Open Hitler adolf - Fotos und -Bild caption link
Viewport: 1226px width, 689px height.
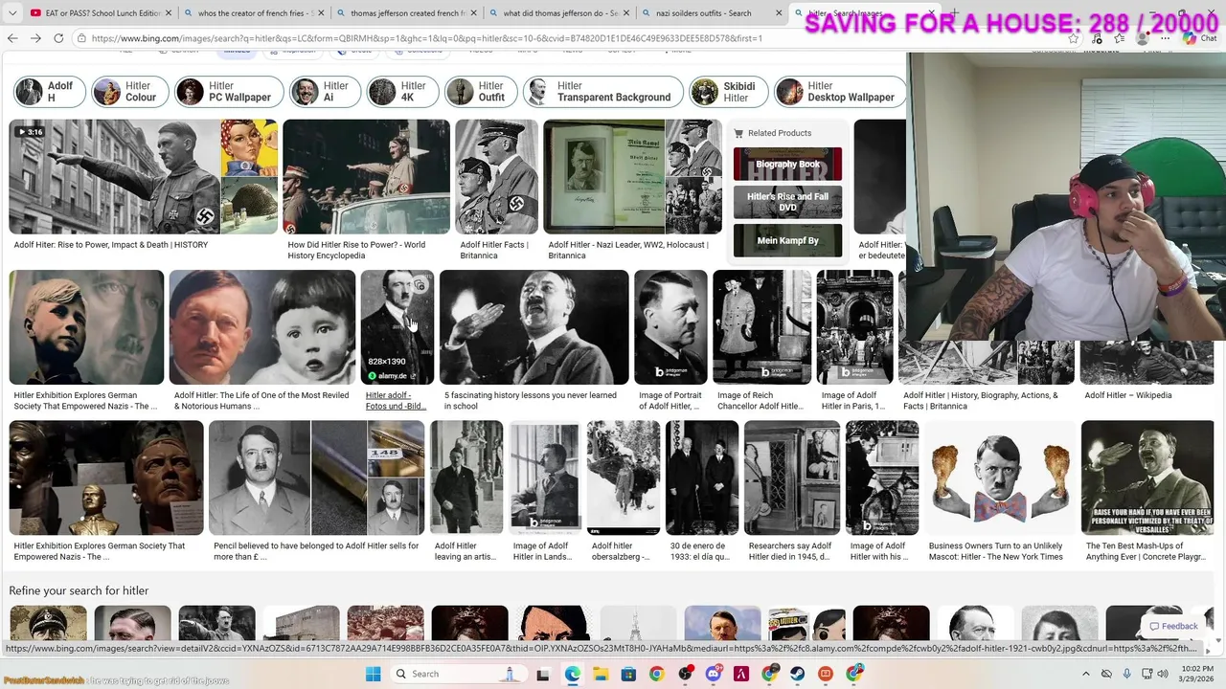(x=396, y=401)
